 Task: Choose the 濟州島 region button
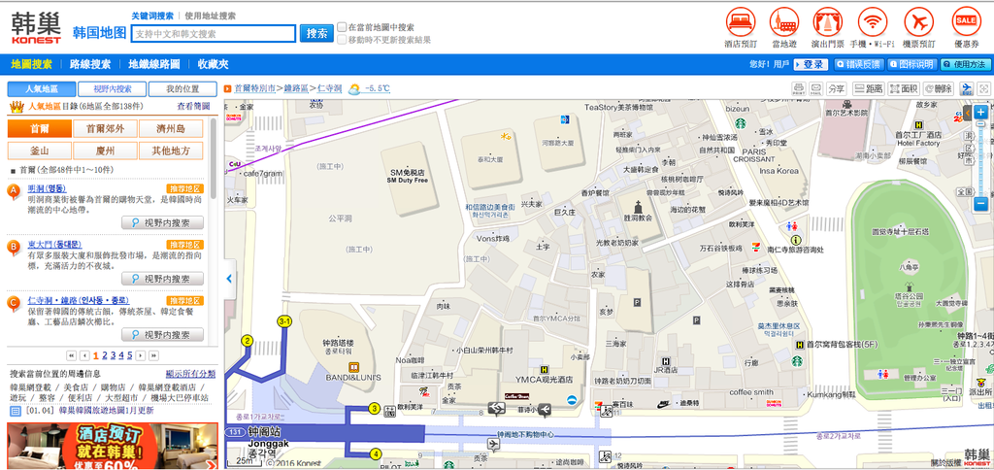coord(171,129)
